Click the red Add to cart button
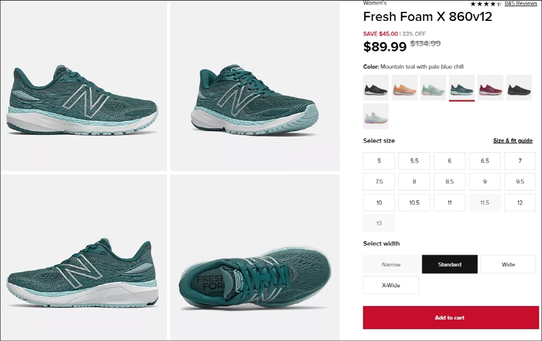 coord(449,317)
